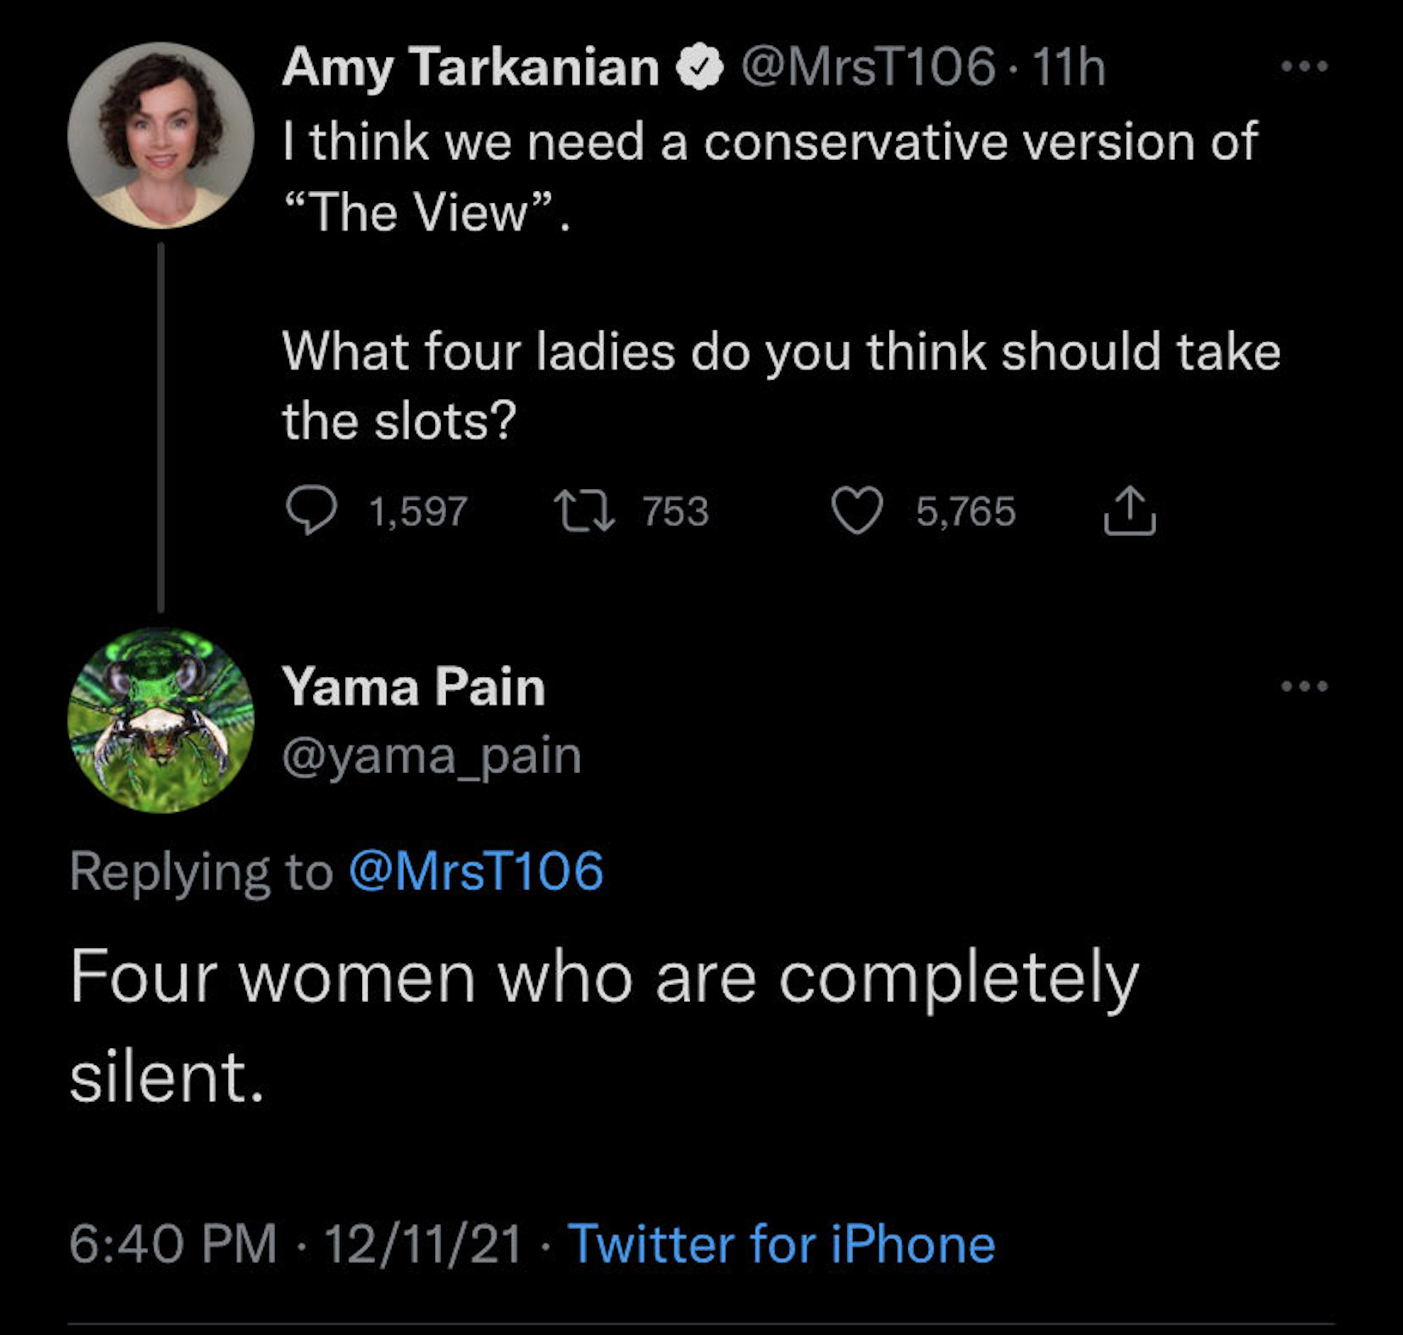Screen dimensions: 1403x1335
Task: Click the blue @MrsT106 mention in reply
Action: tap(476, 871)
